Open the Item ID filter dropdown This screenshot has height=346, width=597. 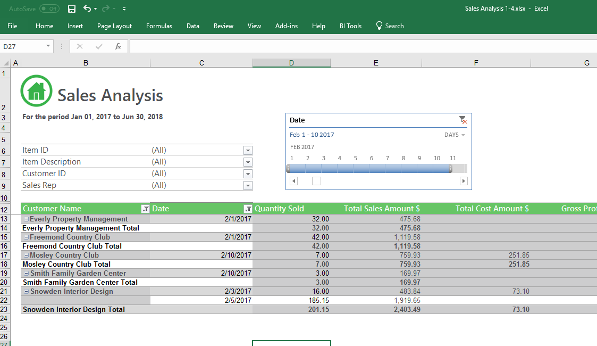pos(247,151)
